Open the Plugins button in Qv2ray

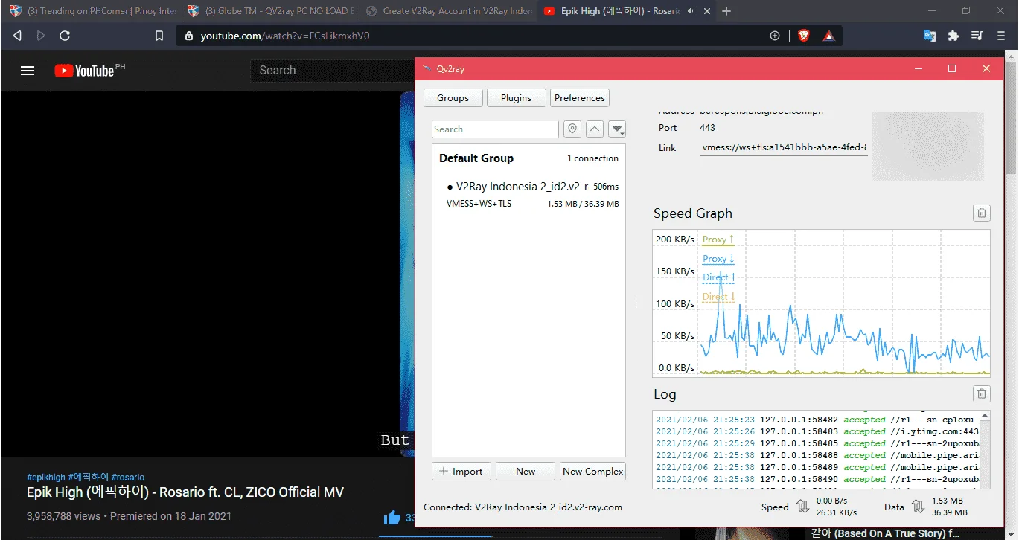(x=516, y=97)
